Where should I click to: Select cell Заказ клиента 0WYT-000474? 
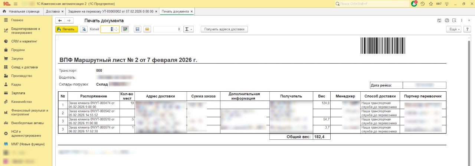point(93,105)
